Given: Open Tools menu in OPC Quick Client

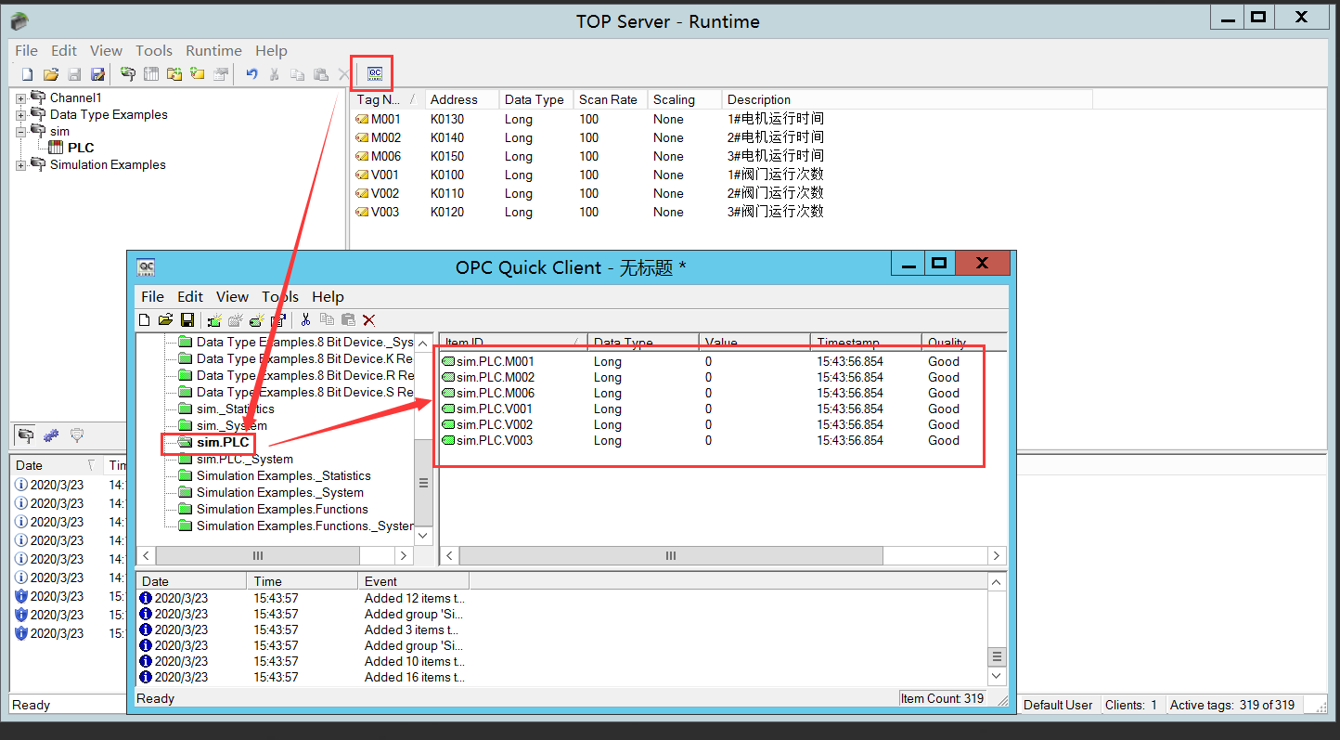Looking at the screenshot, I should coord(279,297).
